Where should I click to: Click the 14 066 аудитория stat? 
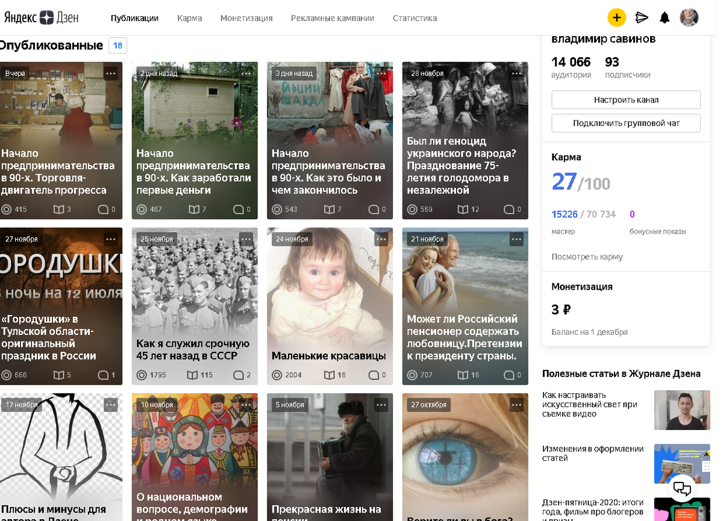click(x=571, y=67)
